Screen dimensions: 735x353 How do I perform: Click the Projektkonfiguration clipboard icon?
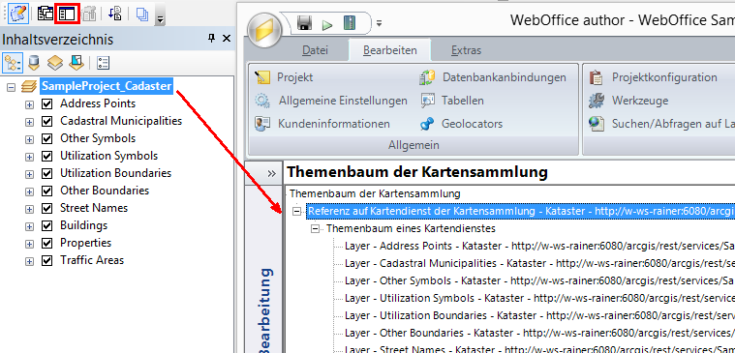(x=597, y=77)
